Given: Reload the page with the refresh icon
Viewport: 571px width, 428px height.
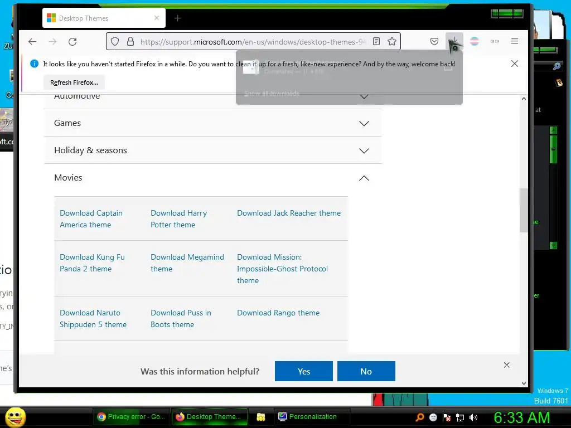Looking at the screenshot, I should 72,41.
